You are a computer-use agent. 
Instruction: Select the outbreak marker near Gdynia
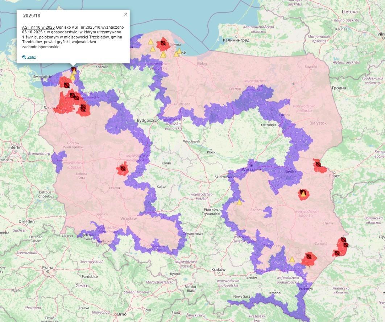[x=163, y=44]
